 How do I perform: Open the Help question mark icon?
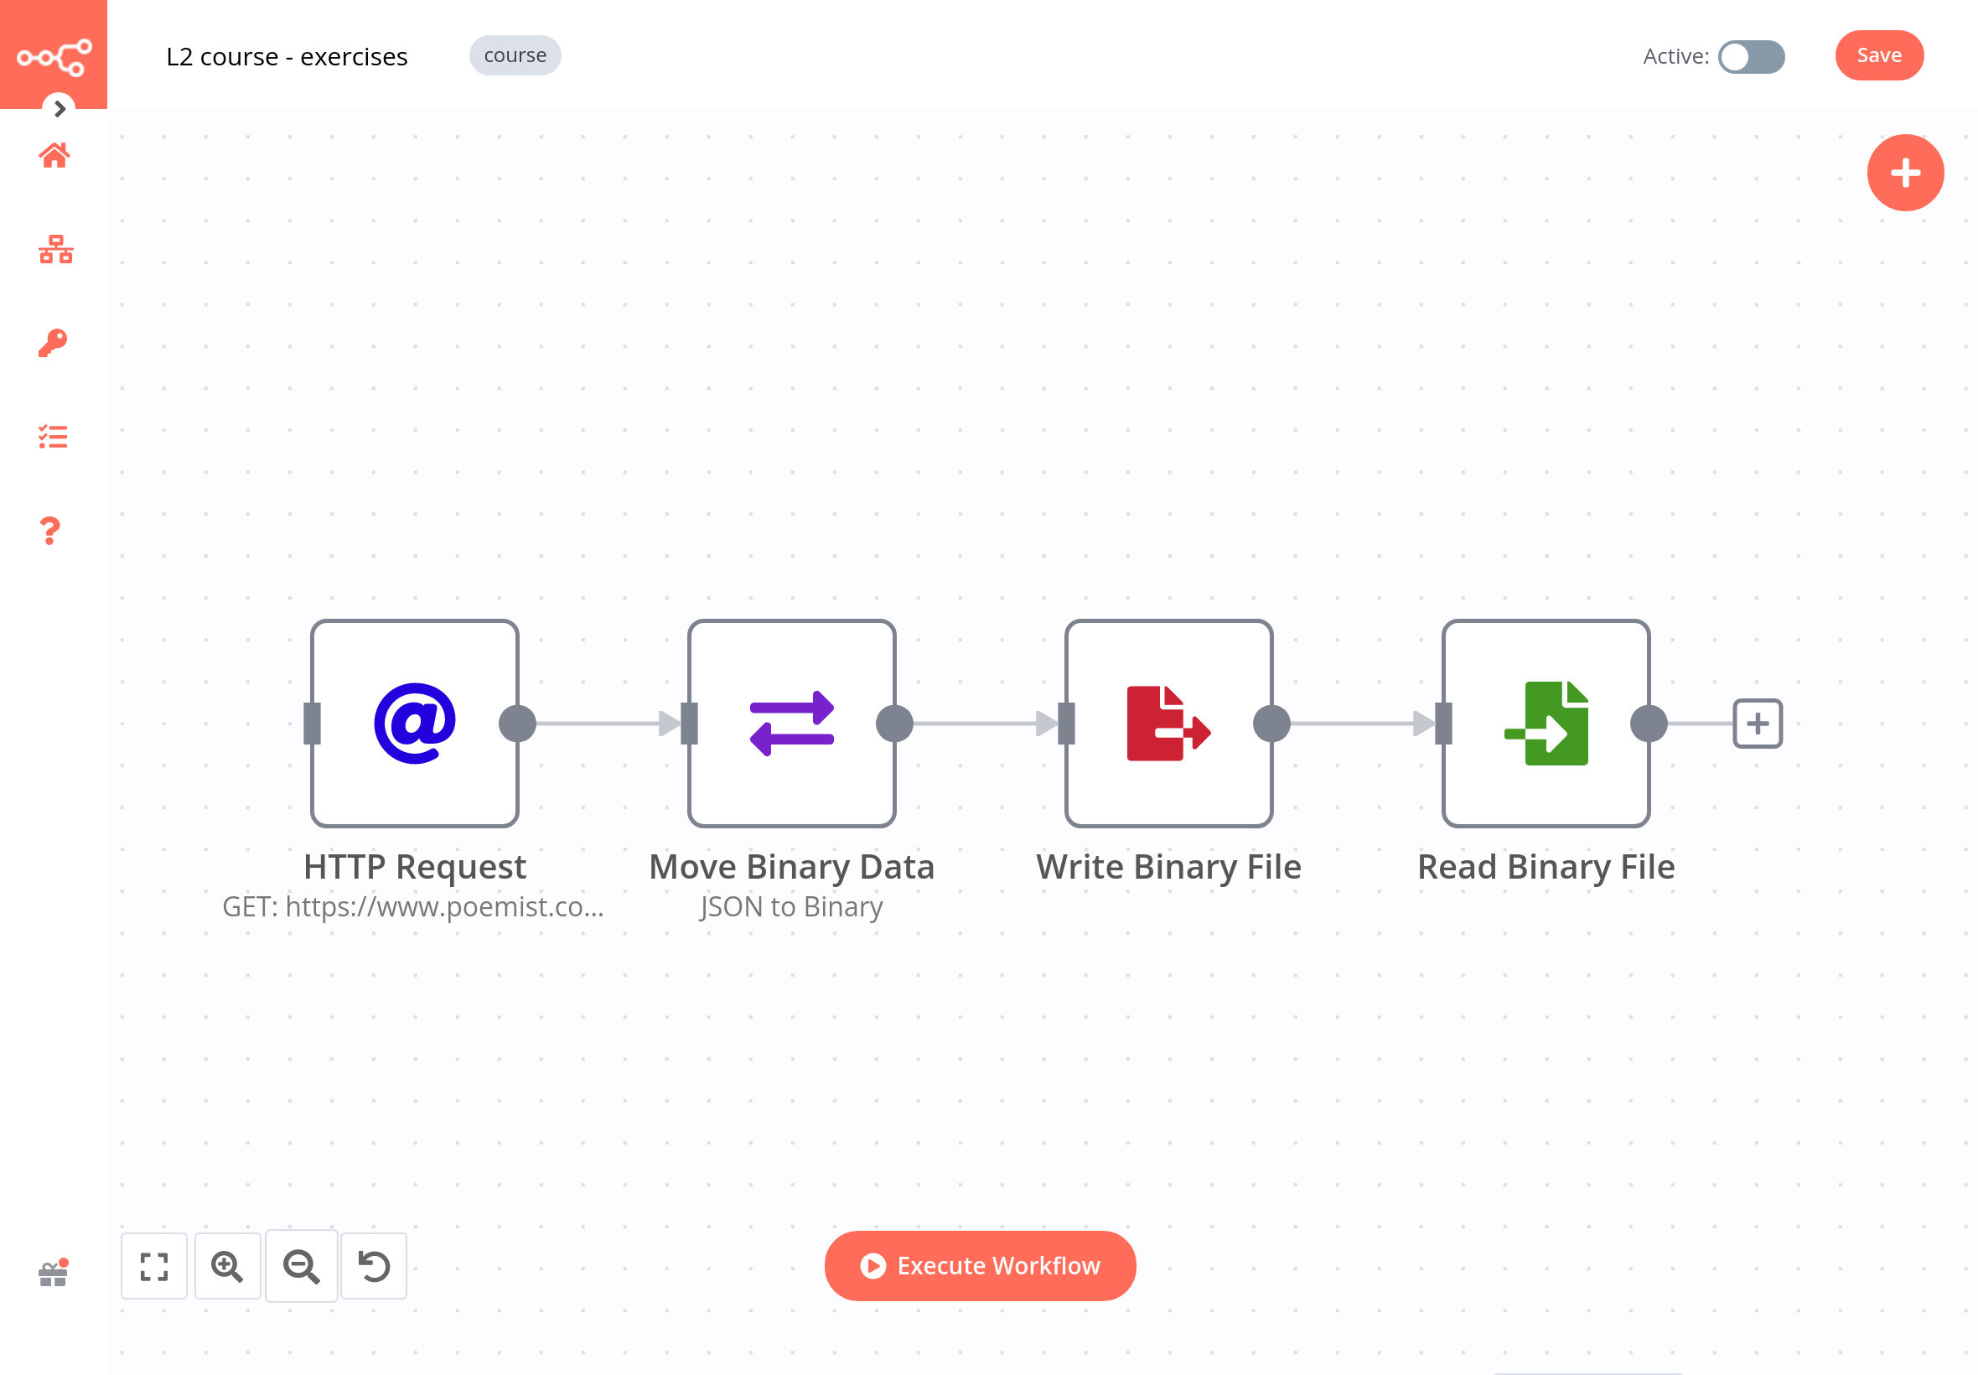50,531
